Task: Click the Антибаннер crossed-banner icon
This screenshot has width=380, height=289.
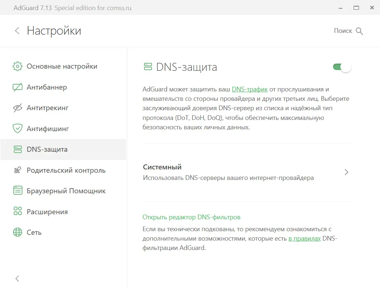Action: [x=17, y=87]
